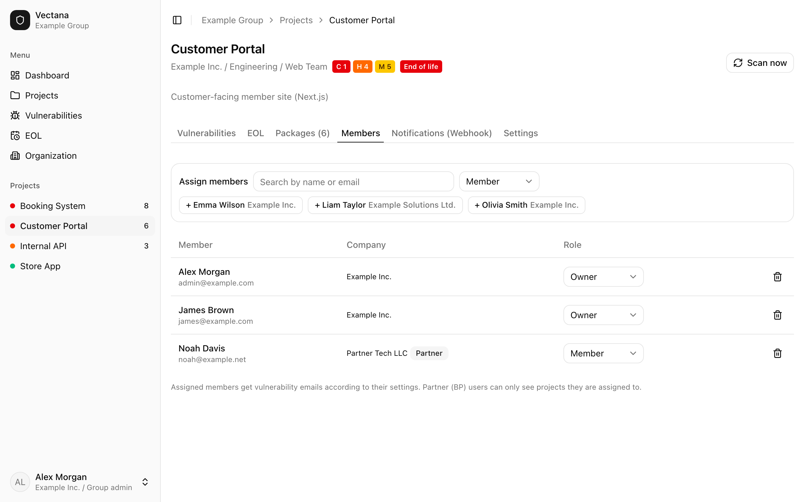Delete Alex Morgan using trash icon
Screen dimensions: 804x502
coord(777,276)
